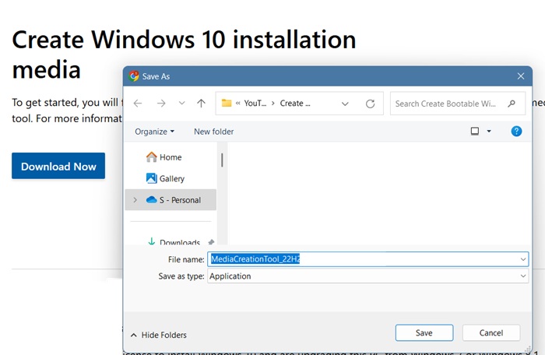
Task: Click the Save button
Action: [x=424, y=332]
